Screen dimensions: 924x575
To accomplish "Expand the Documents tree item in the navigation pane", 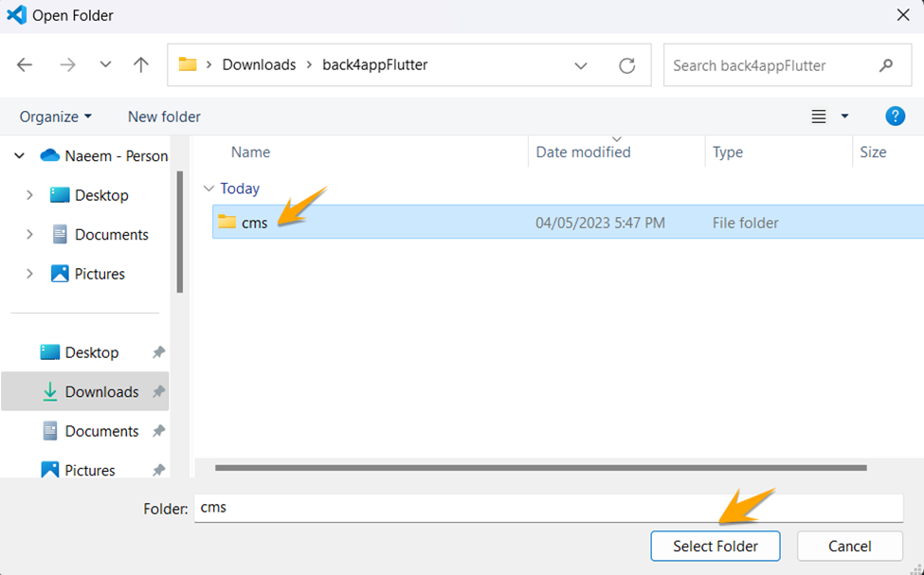I will click(x=27, y=234).
